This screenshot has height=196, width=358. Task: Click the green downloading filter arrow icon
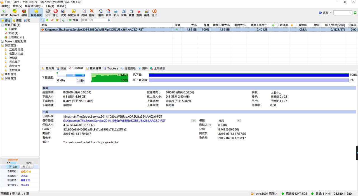coord(47,20)
